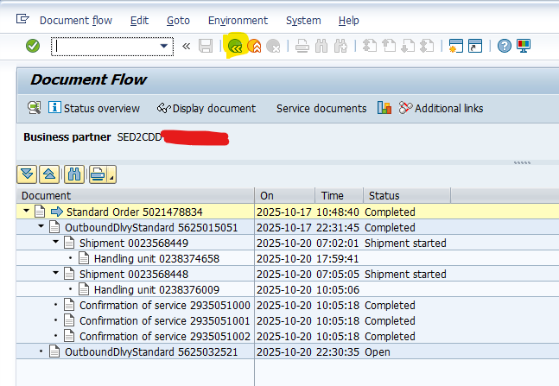
Task: Select Confirmation of service 2935051002 row
Action: 288,337
